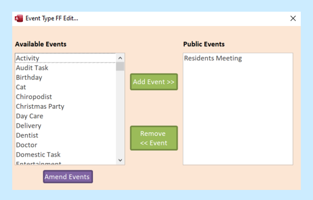Close the Event Type FF Edit window
313x200 pixels.
pyautogui.click(x=293, y=19)
